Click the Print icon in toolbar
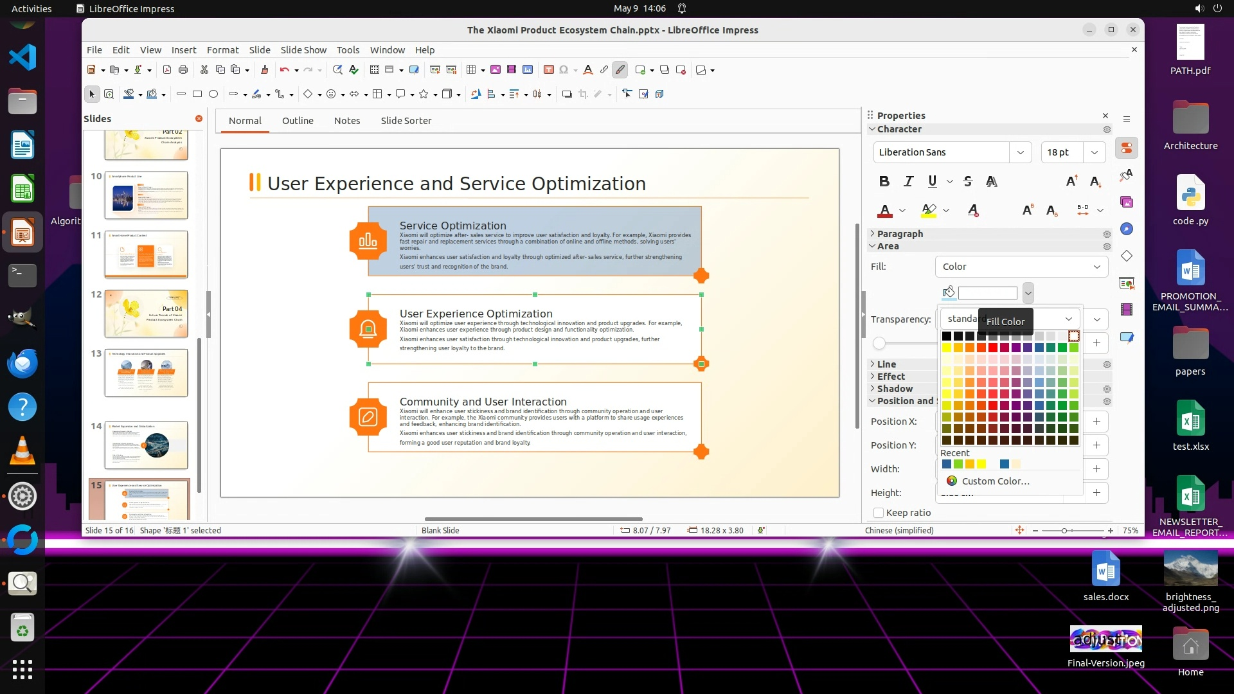1234x694 pixels. coord(183,70)
